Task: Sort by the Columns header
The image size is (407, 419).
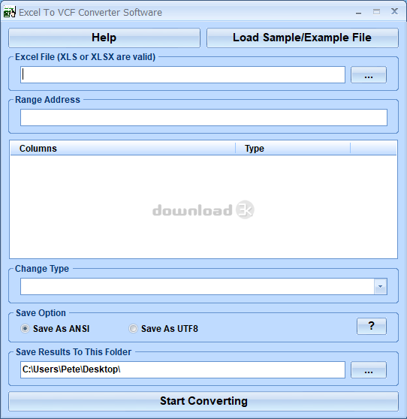Action: (x=122, y=149)
